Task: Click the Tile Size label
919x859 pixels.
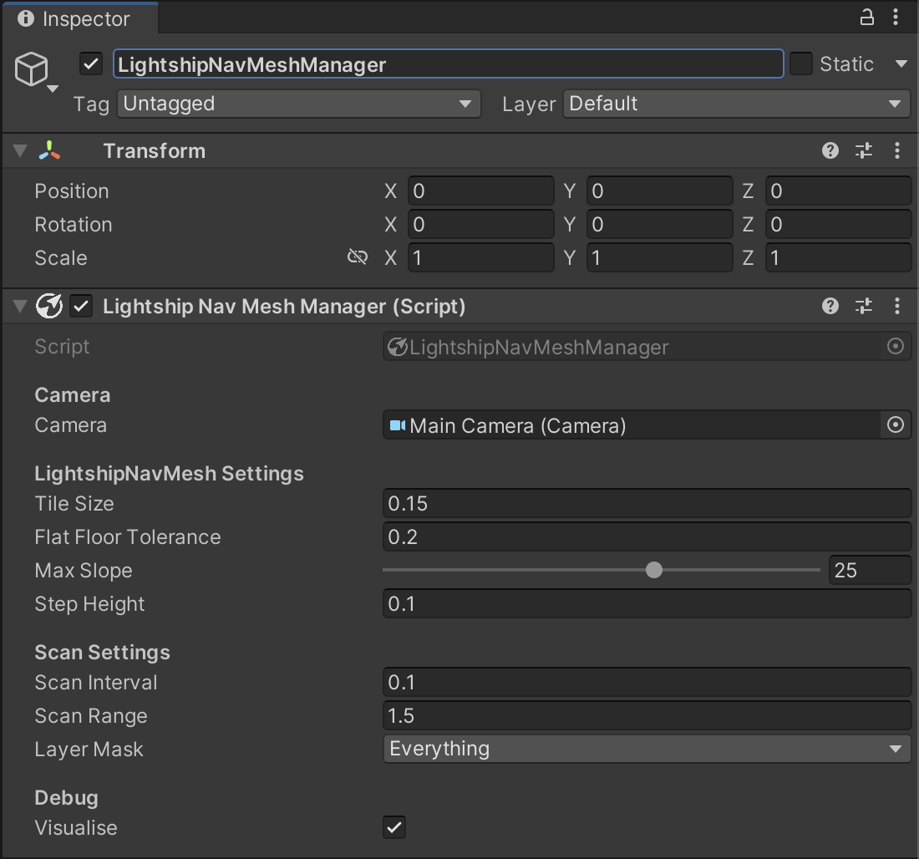Action: (x=74, y=504)
